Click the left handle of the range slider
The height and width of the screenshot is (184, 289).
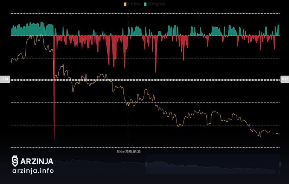coord(146,164)
